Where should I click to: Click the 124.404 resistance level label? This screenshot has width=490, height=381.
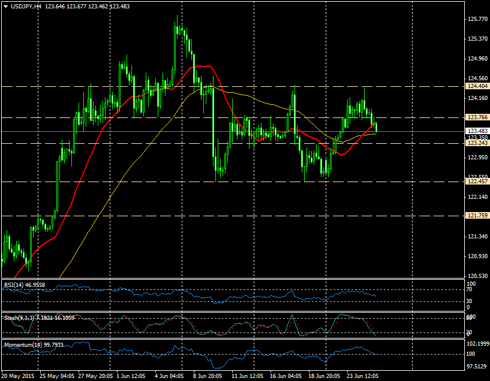coord(477,86)
